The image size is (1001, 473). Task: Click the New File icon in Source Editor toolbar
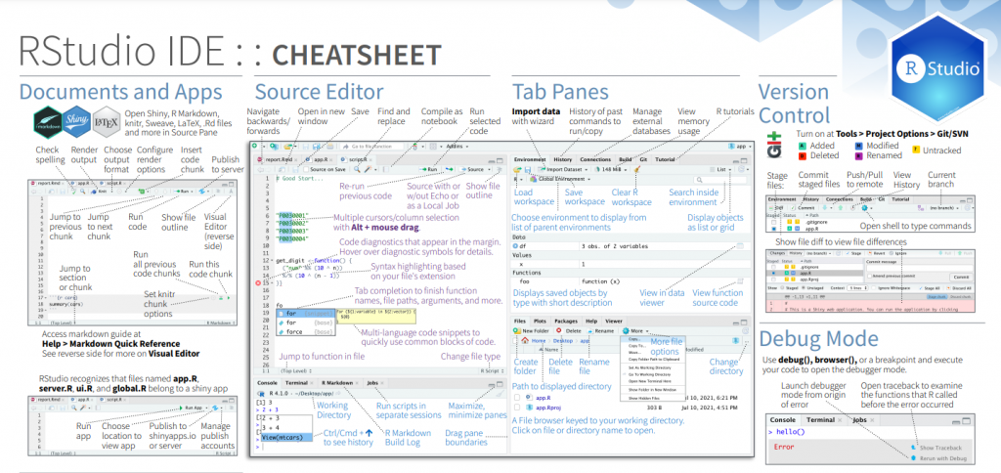(x=255, y=147)
